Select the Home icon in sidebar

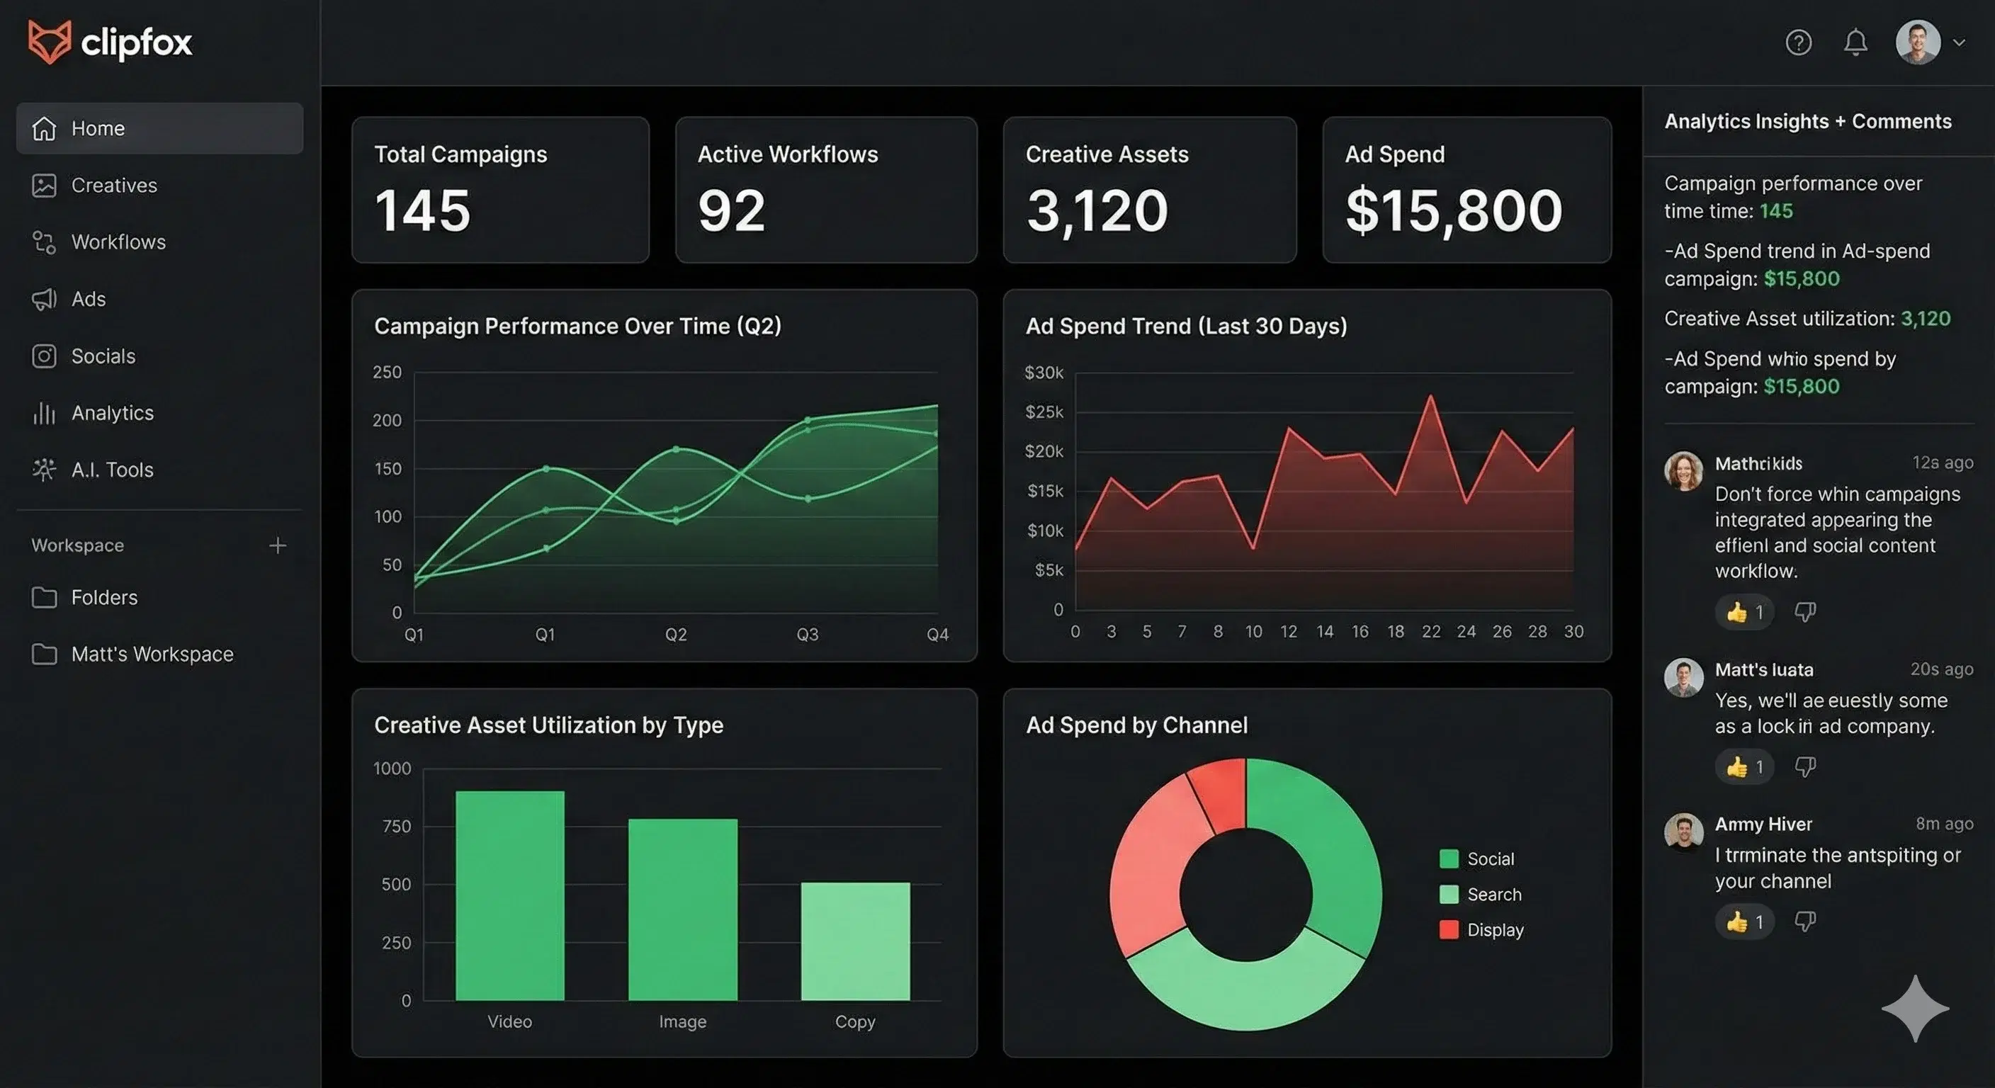click(45, 128)
